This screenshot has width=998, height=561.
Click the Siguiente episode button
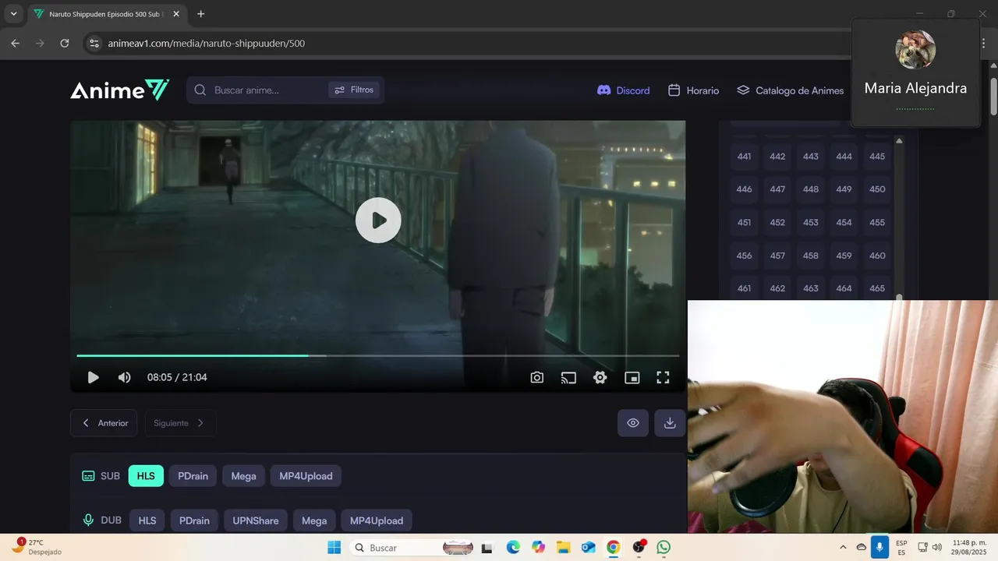[180, 423]
